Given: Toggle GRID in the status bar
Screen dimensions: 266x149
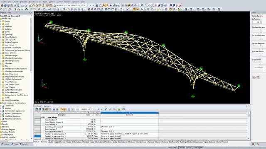Looking at the screenshot, I should [175, 147].
